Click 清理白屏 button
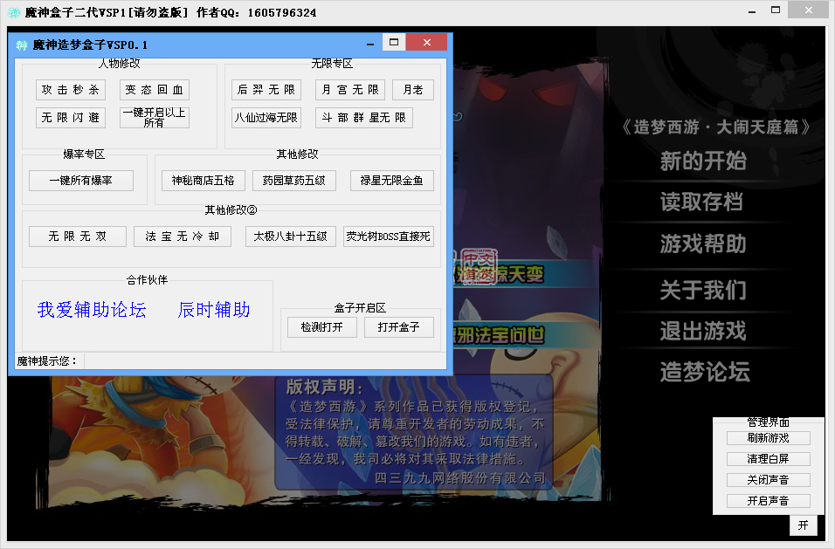This screenshot has width=835, height=549. (x=769, y=459)
